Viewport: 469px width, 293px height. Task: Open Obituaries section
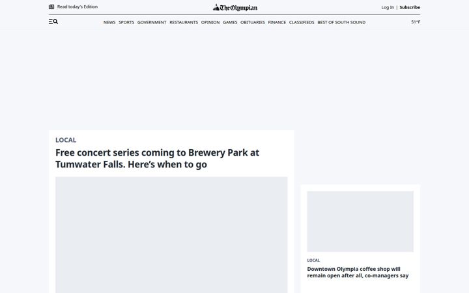click(x=253, y=22)
